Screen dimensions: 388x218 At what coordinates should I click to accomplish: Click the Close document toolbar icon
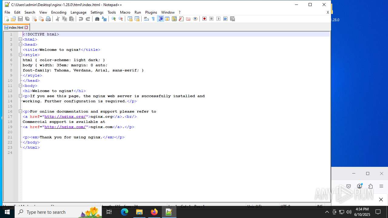coord(34,19)
